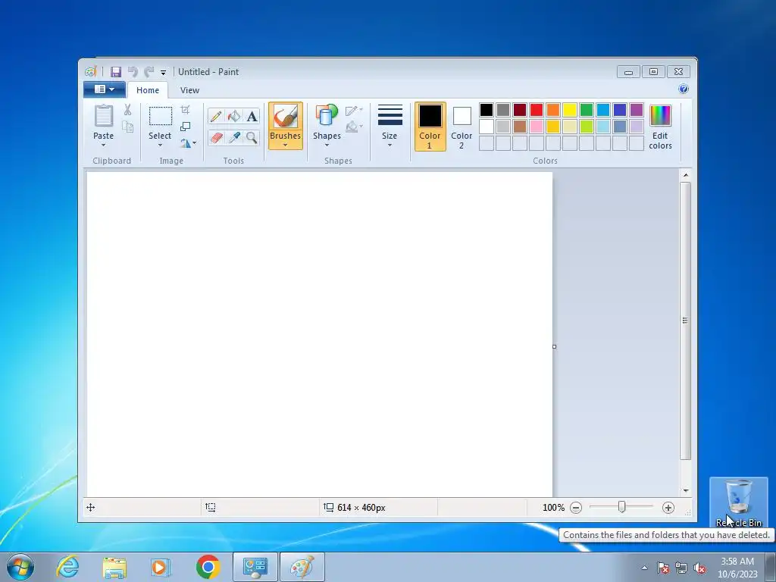Select the Text tool
The width and height of the screenshot is (776, 582).
pos(252,116)
